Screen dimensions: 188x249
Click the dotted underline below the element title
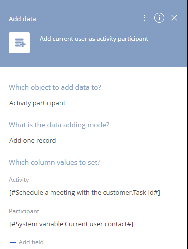[109, 46]
